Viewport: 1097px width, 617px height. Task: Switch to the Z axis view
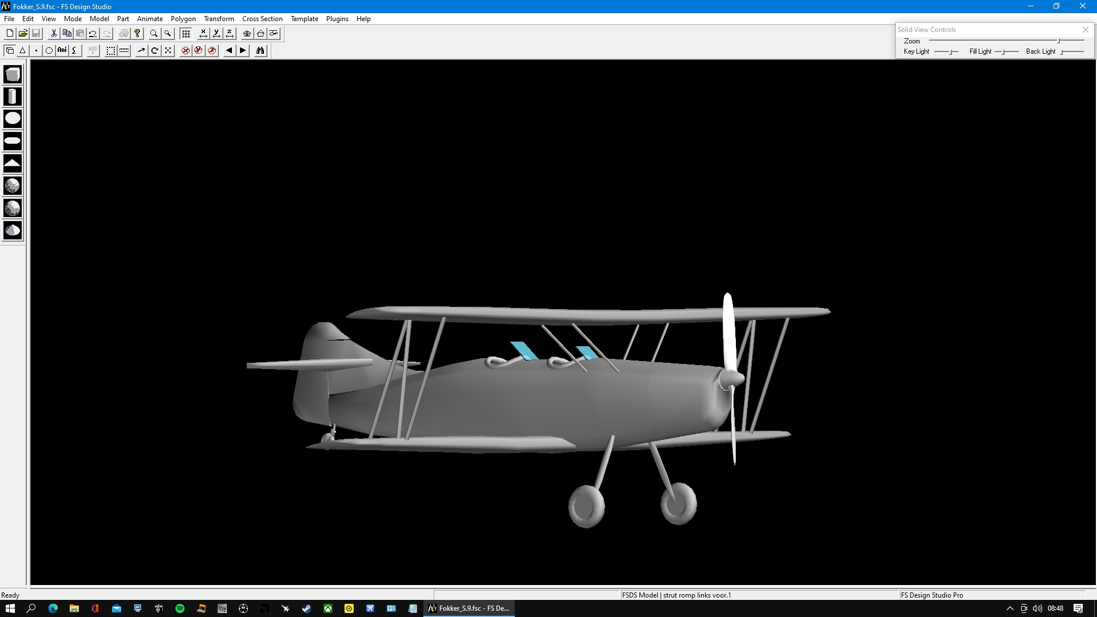(229, 34)
